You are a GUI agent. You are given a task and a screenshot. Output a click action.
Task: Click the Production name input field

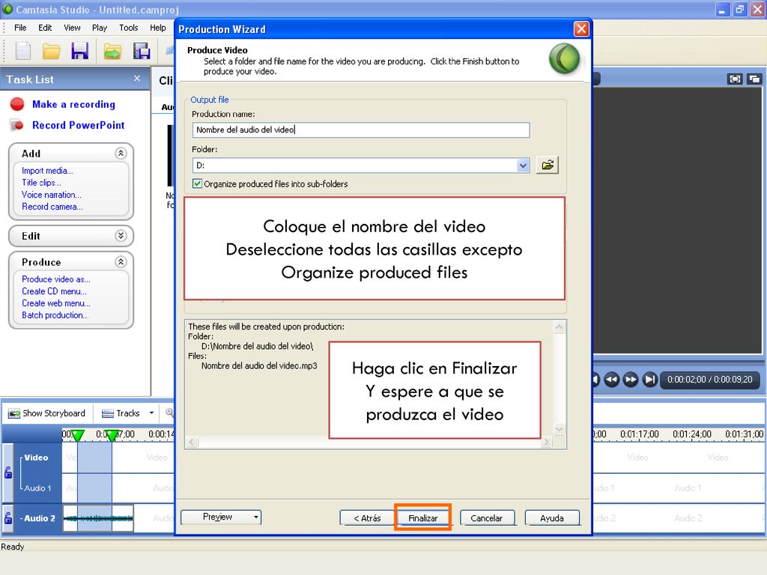click(360, 130)
